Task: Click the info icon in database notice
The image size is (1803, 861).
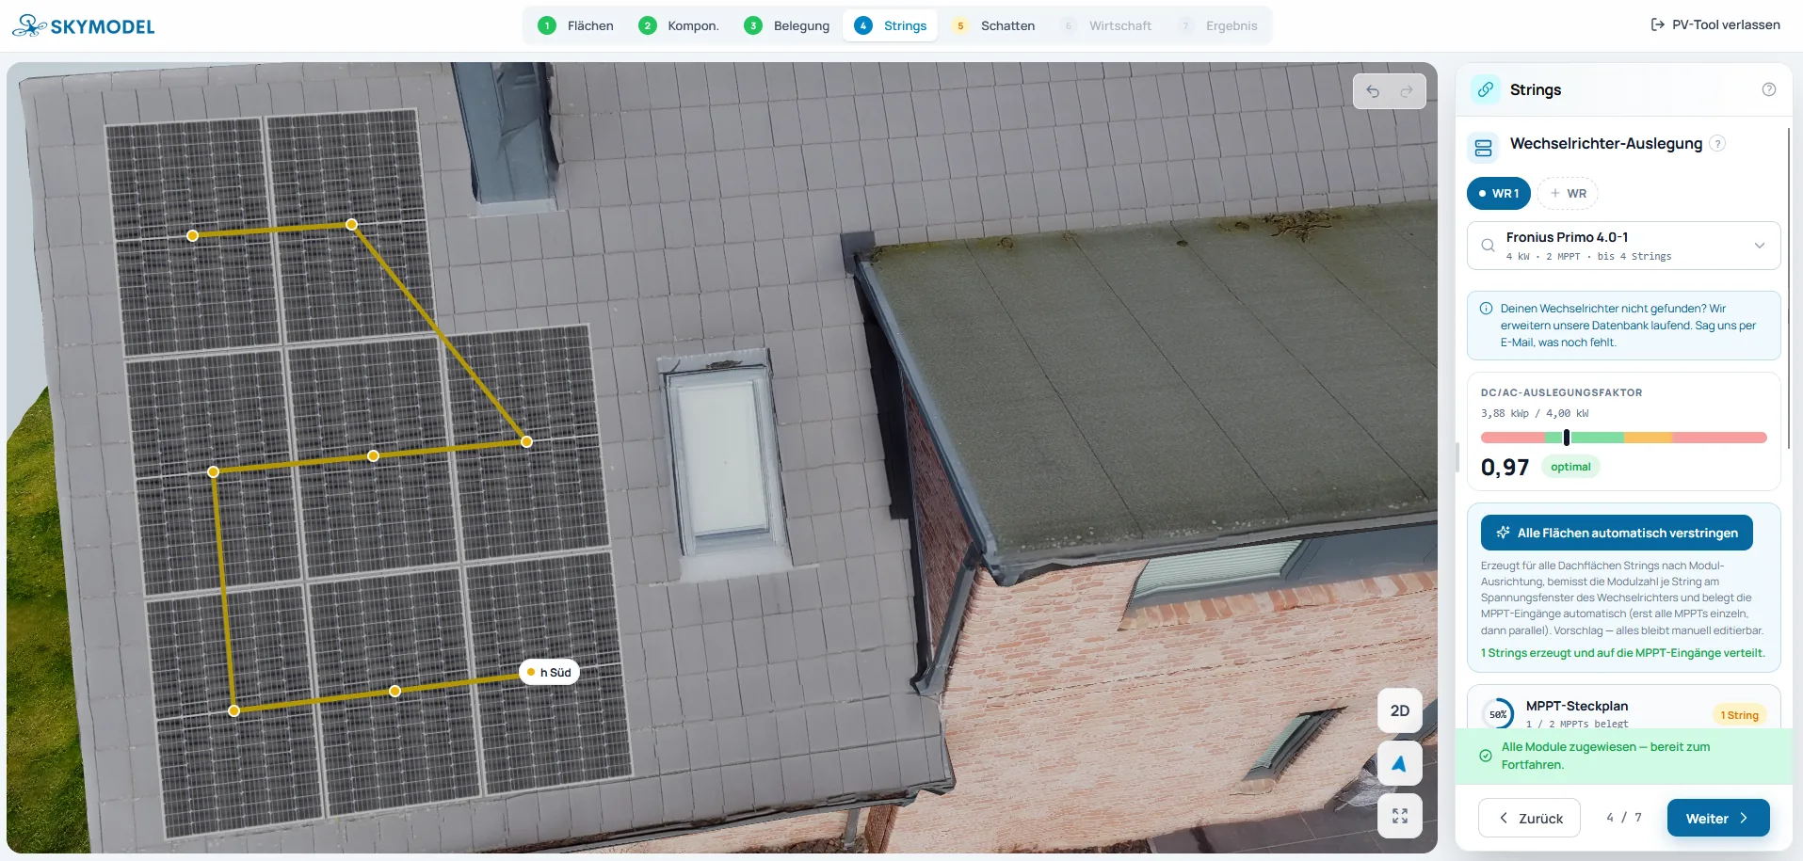Action: pyautogui.click(x=1487, y=309)
